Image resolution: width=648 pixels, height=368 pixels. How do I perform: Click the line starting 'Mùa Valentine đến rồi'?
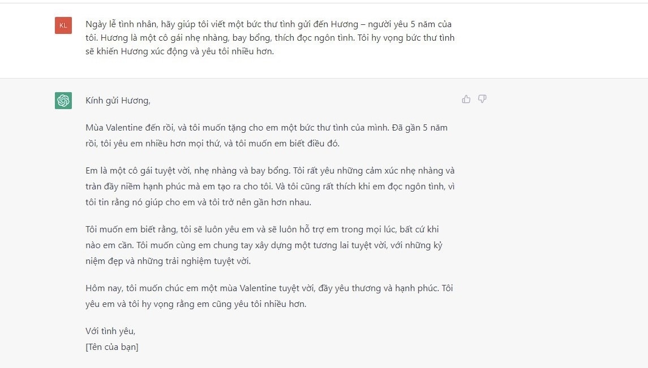[x=267, y=128]
